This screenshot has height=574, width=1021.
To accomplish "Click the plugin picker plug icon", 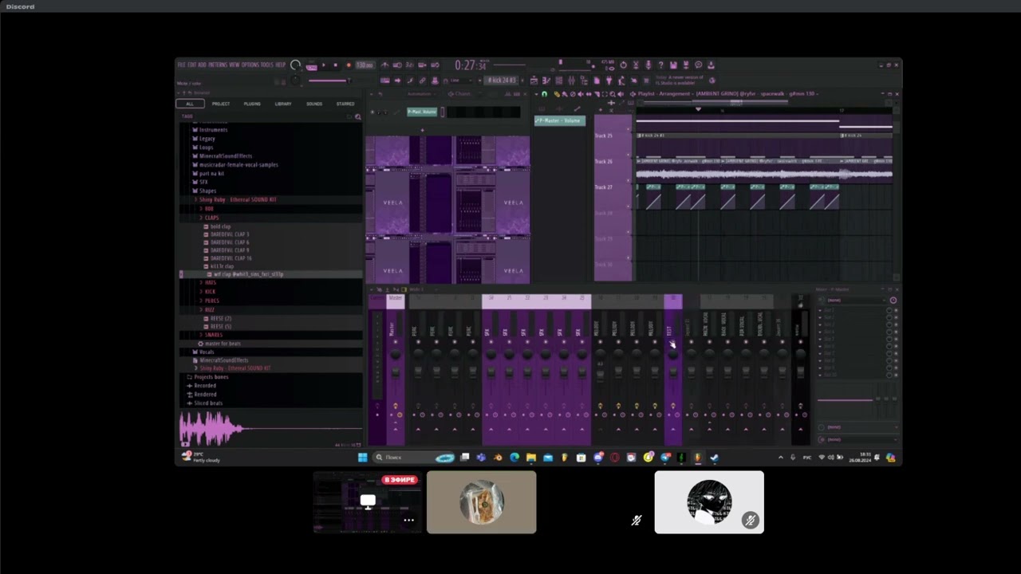I will [x=609, y=81].
